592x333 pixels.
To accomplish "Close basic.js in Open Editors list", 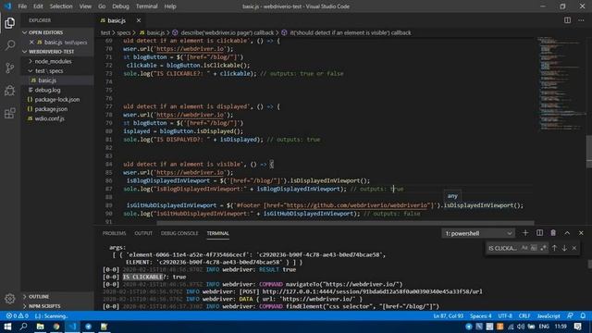I will click(x=31, y=43).
